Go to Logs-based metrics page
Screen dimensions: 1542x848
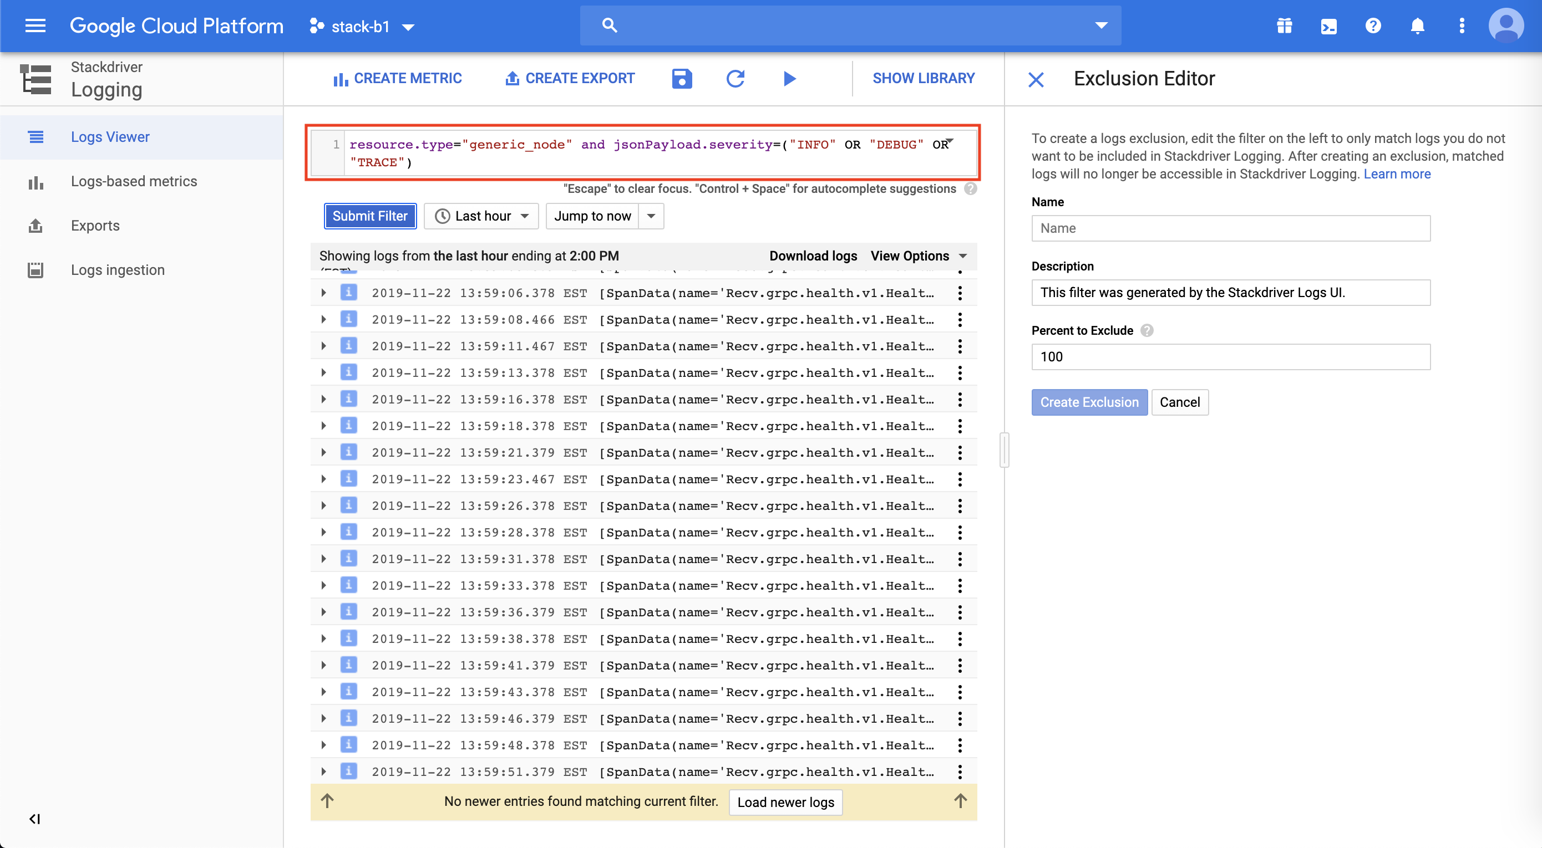click(134, 181)
